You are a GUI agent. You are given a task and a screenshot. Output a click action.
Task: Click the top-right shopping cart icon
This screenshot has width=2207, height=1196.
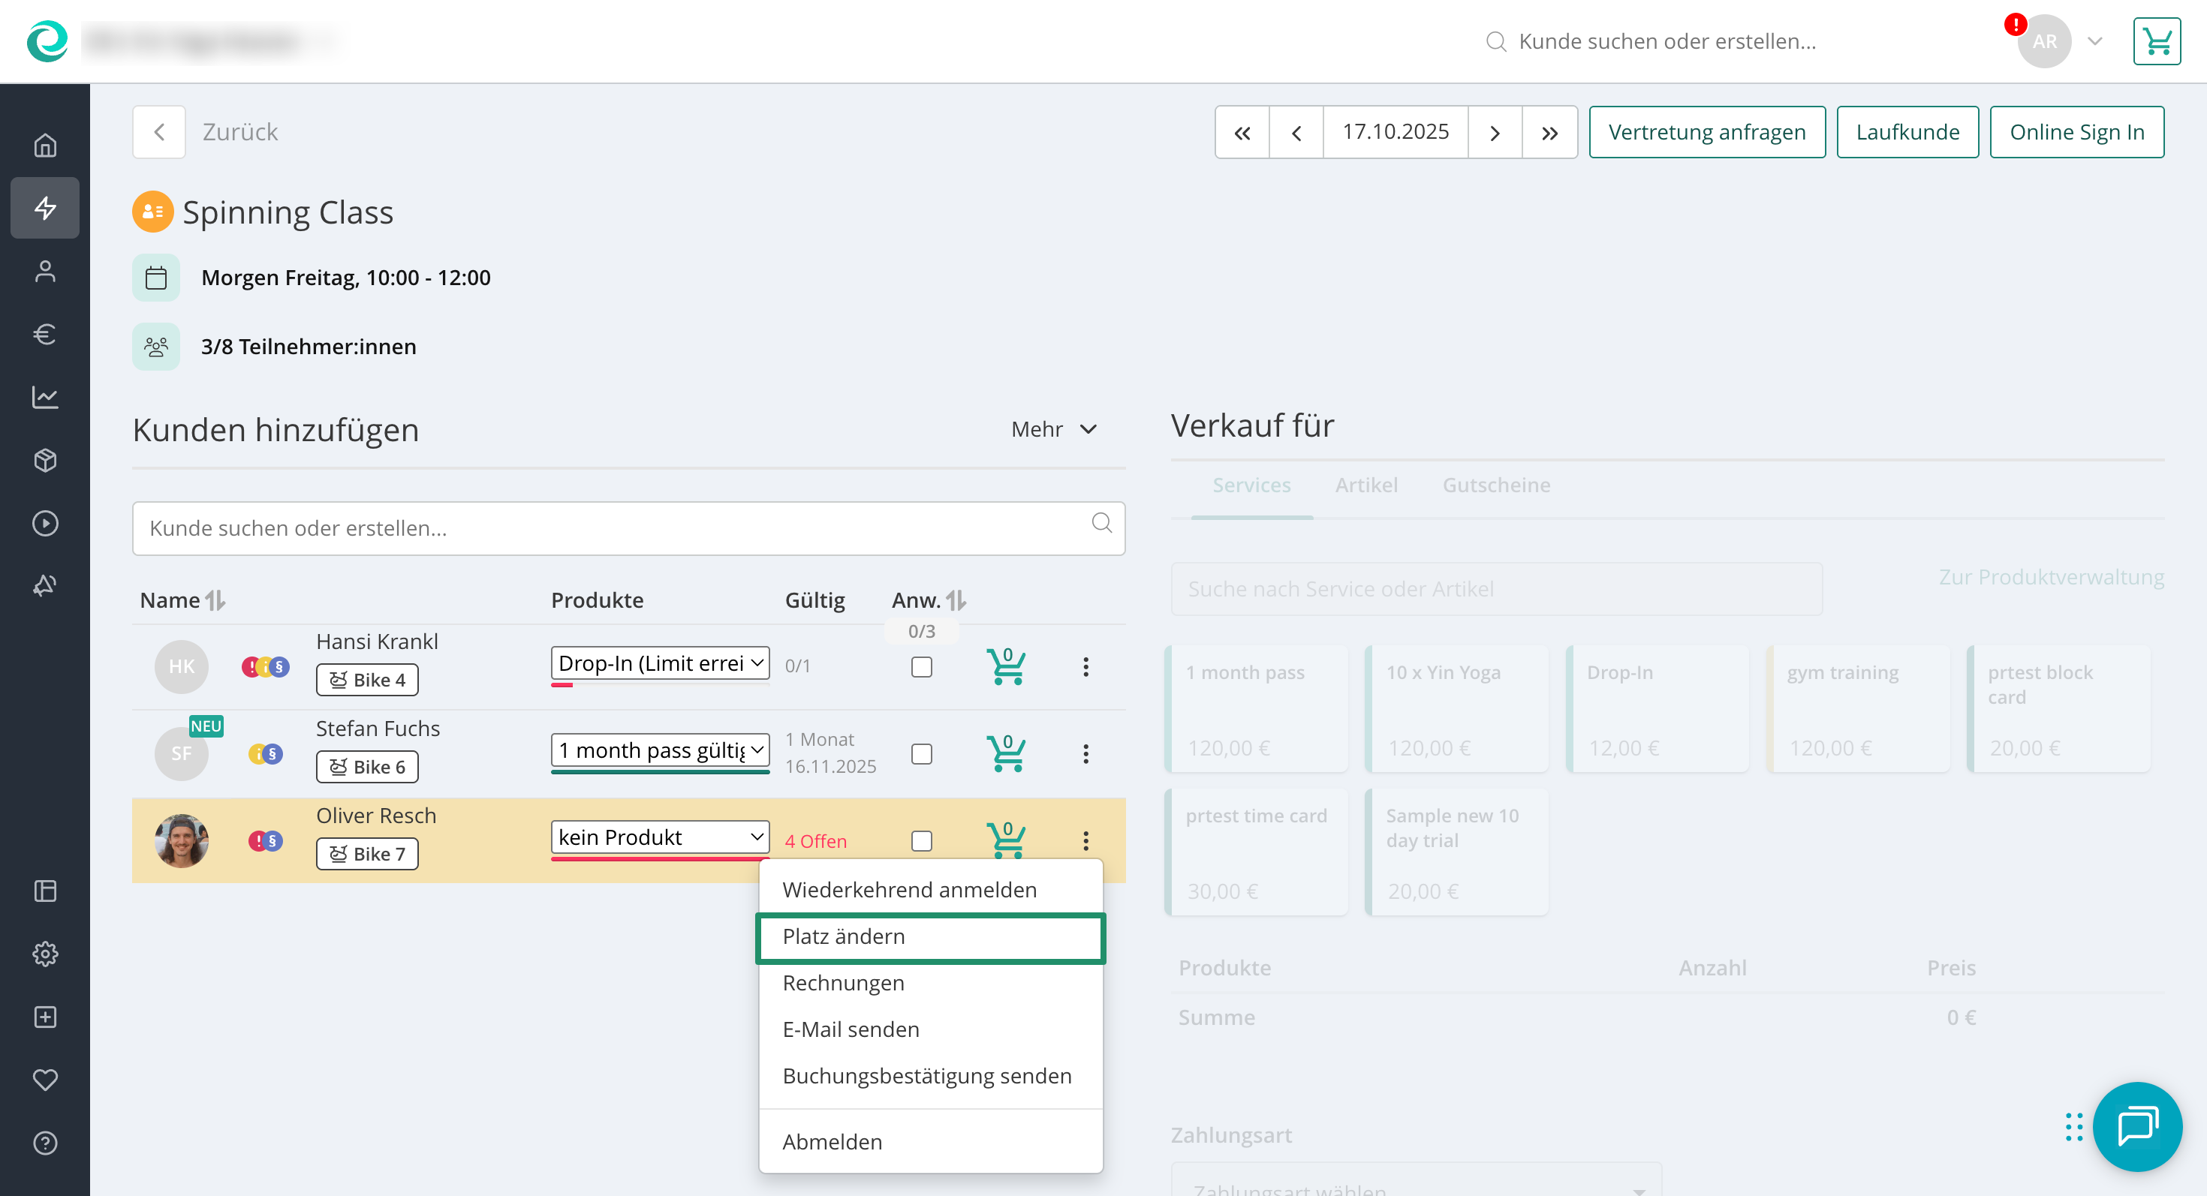2156,41
